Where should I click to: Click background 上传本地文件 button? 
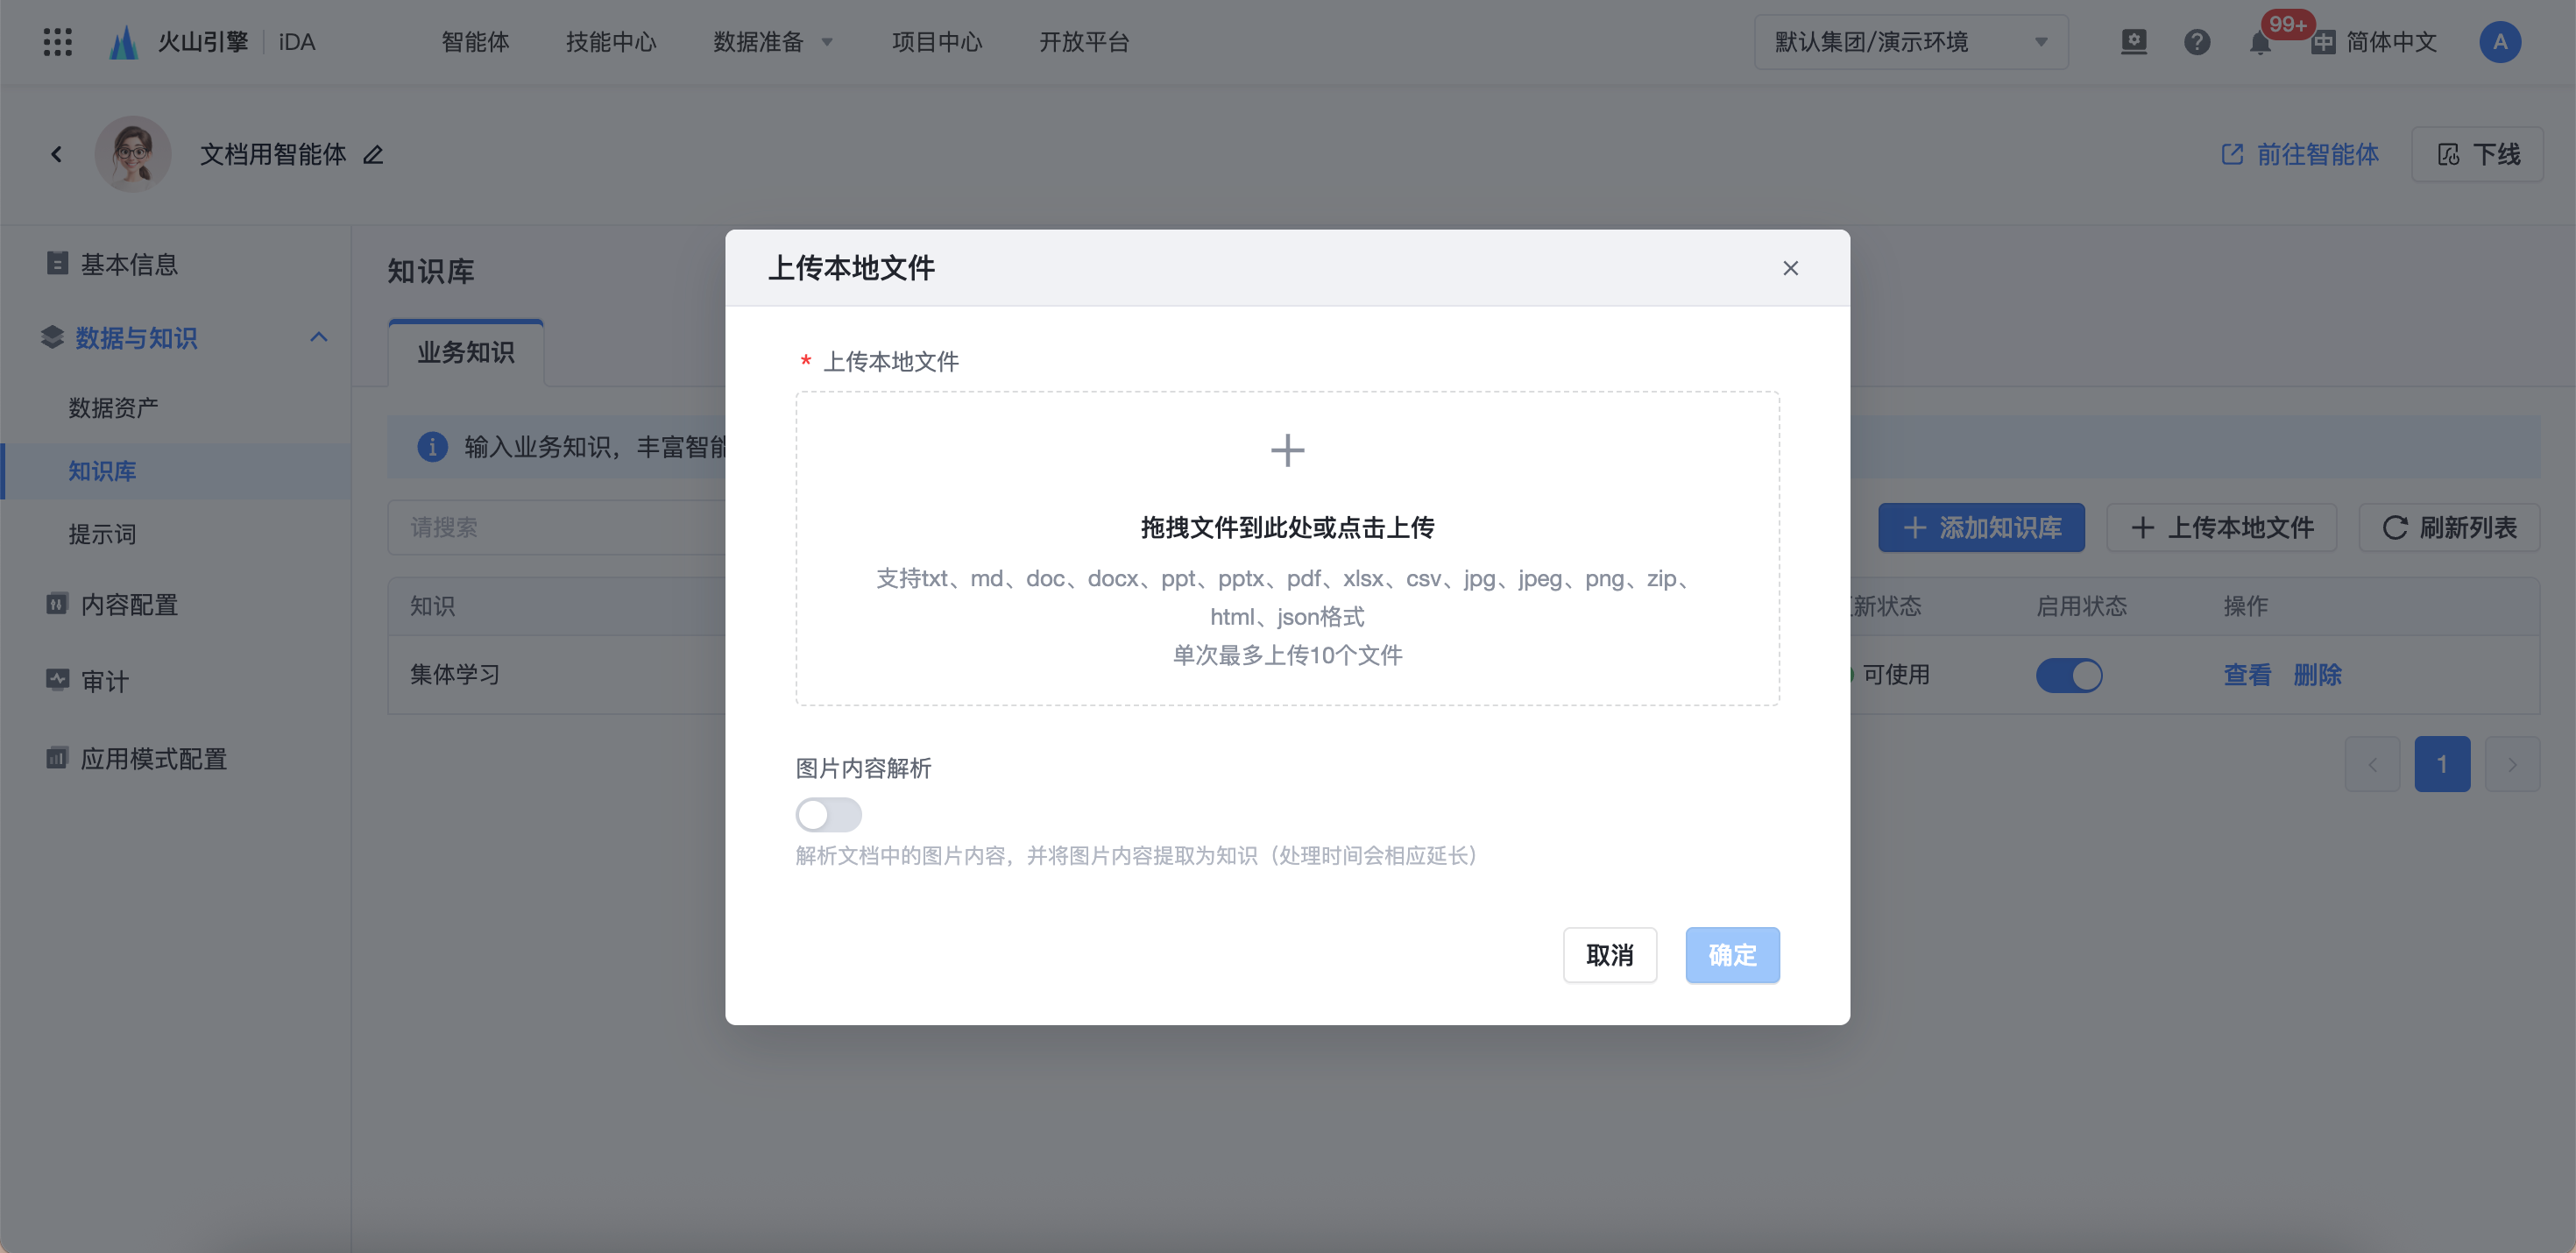pyautogui.click(x=2221, y=527)
